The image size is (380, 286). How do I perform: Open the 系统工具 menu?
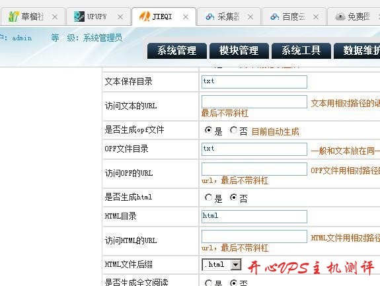coord(301,51)
